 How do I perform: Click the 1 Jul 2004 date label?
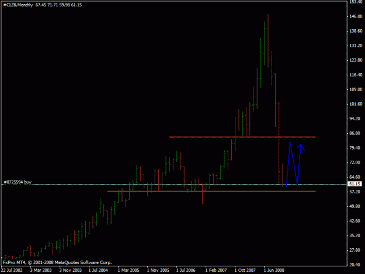click(x=98, y=270)
